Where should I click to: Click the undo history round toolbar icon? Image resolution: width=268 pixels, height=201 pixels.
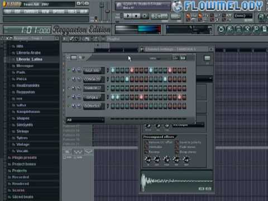point(221,29)
